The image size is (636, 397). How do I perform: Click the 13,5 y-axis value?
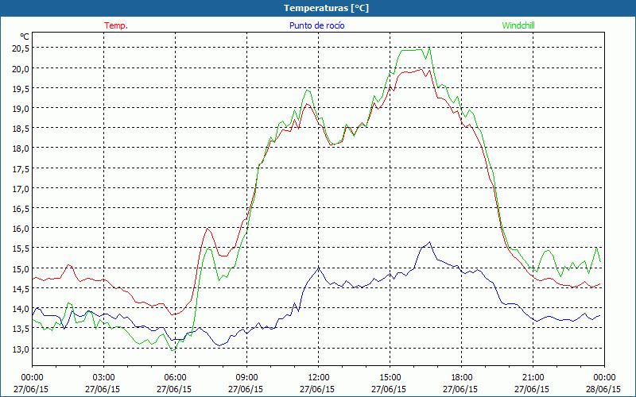click(x=21, y=329)
